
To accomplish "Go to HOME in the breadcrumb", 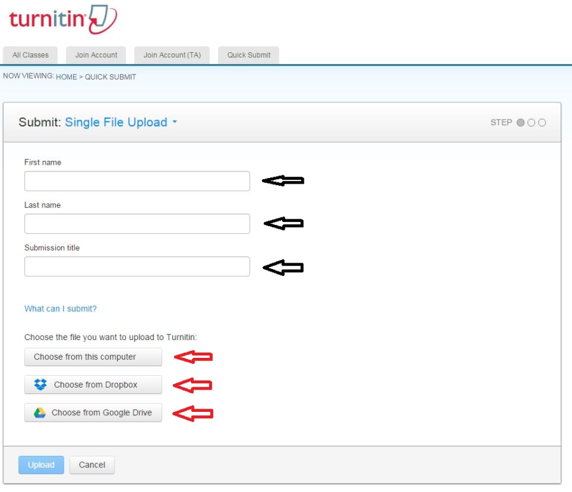I will 66,77.
